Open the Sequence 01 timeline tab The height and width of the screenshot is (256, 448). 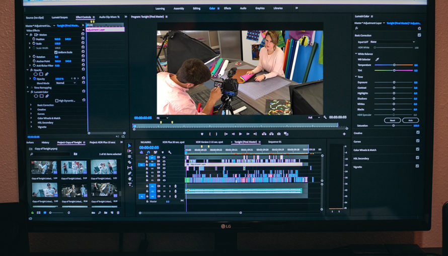click(274, 142)
